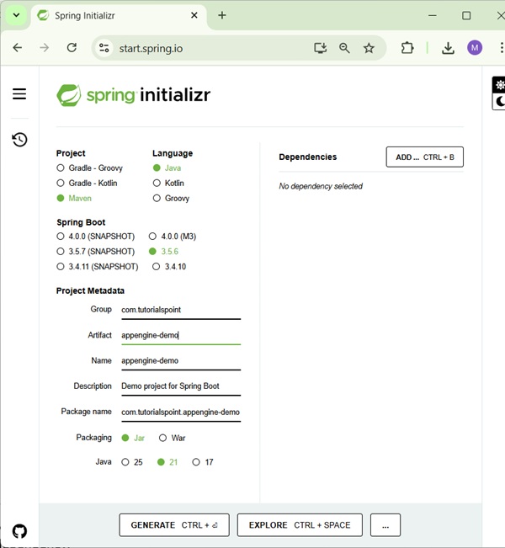
Task: Switch to the light theme sun icon
Action: 499,85
